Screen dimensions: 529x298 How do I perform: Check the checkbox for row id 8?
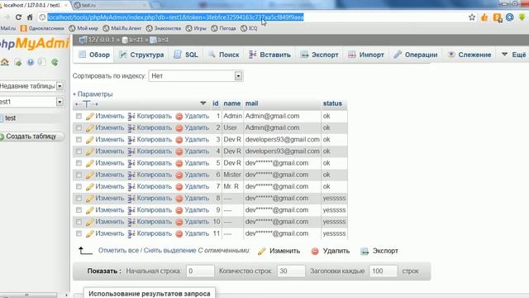(79, 199)
